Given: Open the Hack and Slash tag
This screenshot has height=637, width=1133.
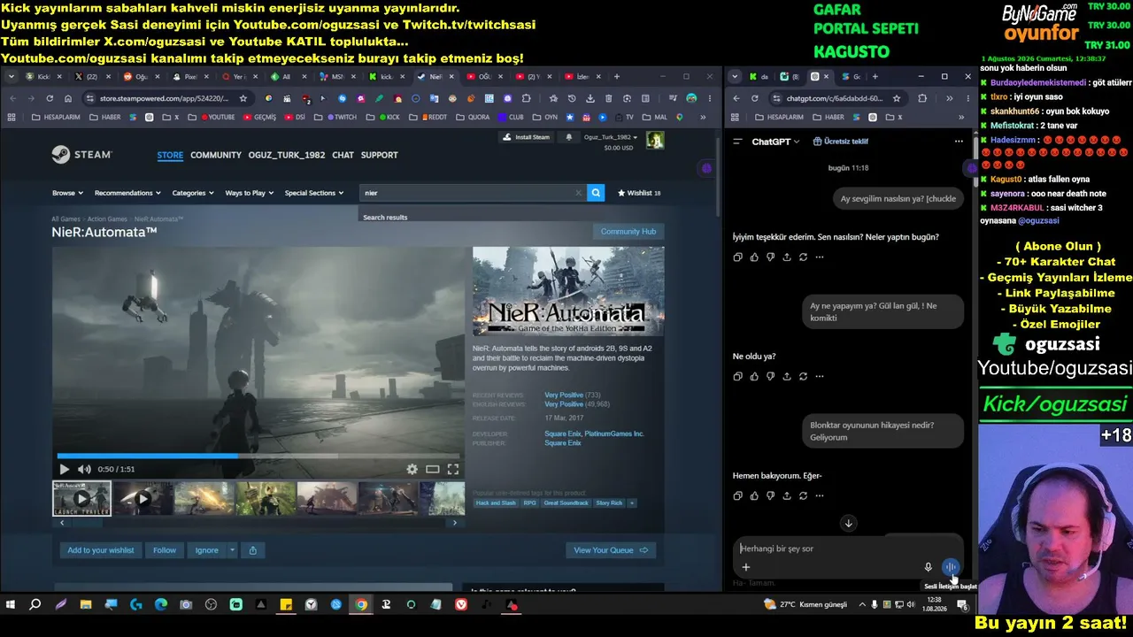Looking at the screenshot, I should [496, 503].
